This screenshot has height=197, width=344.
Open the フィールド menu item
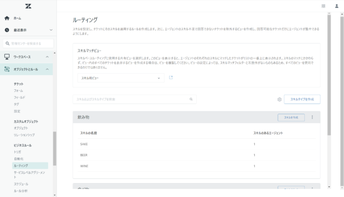(x=19, y=97)
